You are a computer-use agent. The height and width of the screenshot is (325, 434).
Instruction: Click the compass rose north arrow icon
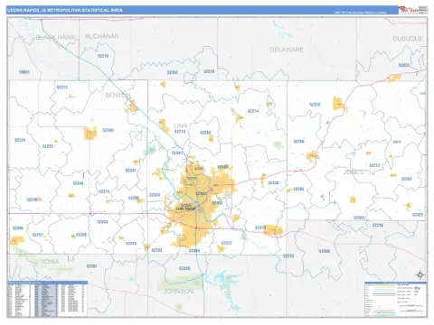pos(420,274)
